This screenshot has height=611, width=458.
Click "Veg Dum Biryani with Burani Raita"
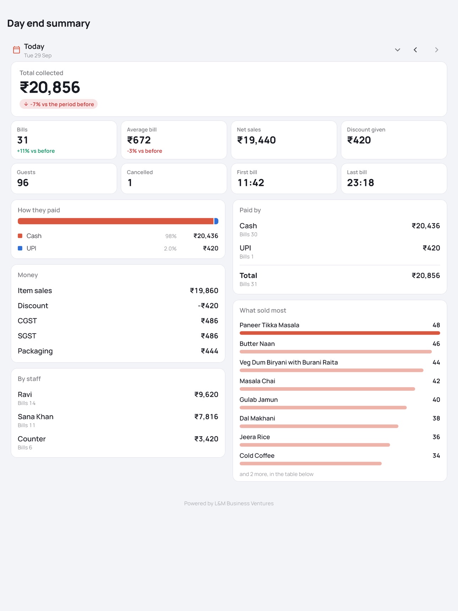tap(289, 362)
